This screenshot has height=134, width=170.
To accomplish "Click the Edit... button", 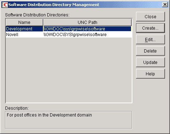I will [x=150, y=40].
